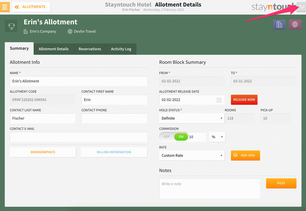Viewport: 306px width, 211px height.
Task: Open the Rate dropdown
Action: [192, 155]
